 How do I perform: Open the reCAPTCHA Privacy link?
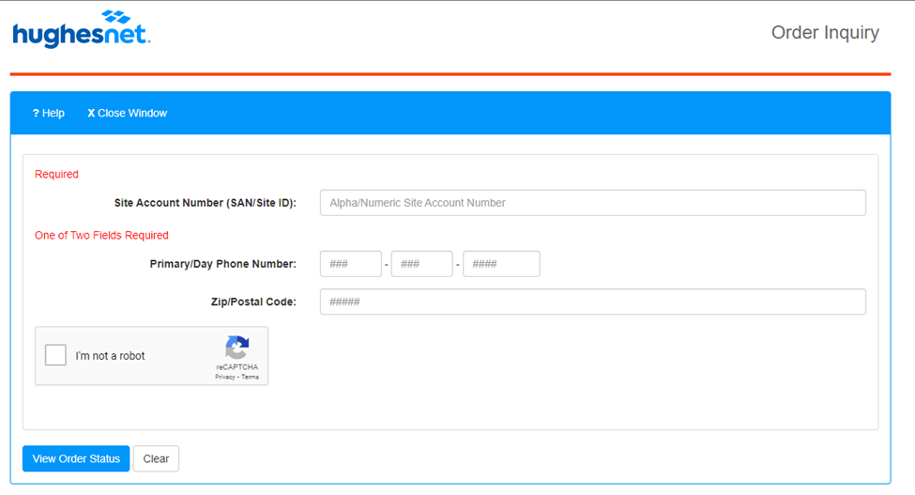click(225, 377)
